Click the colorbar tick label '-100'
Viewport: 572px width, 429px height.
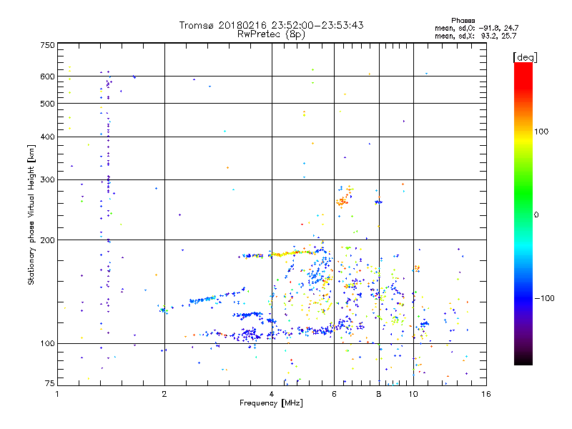pyautogui.click(x=544, y=298)
